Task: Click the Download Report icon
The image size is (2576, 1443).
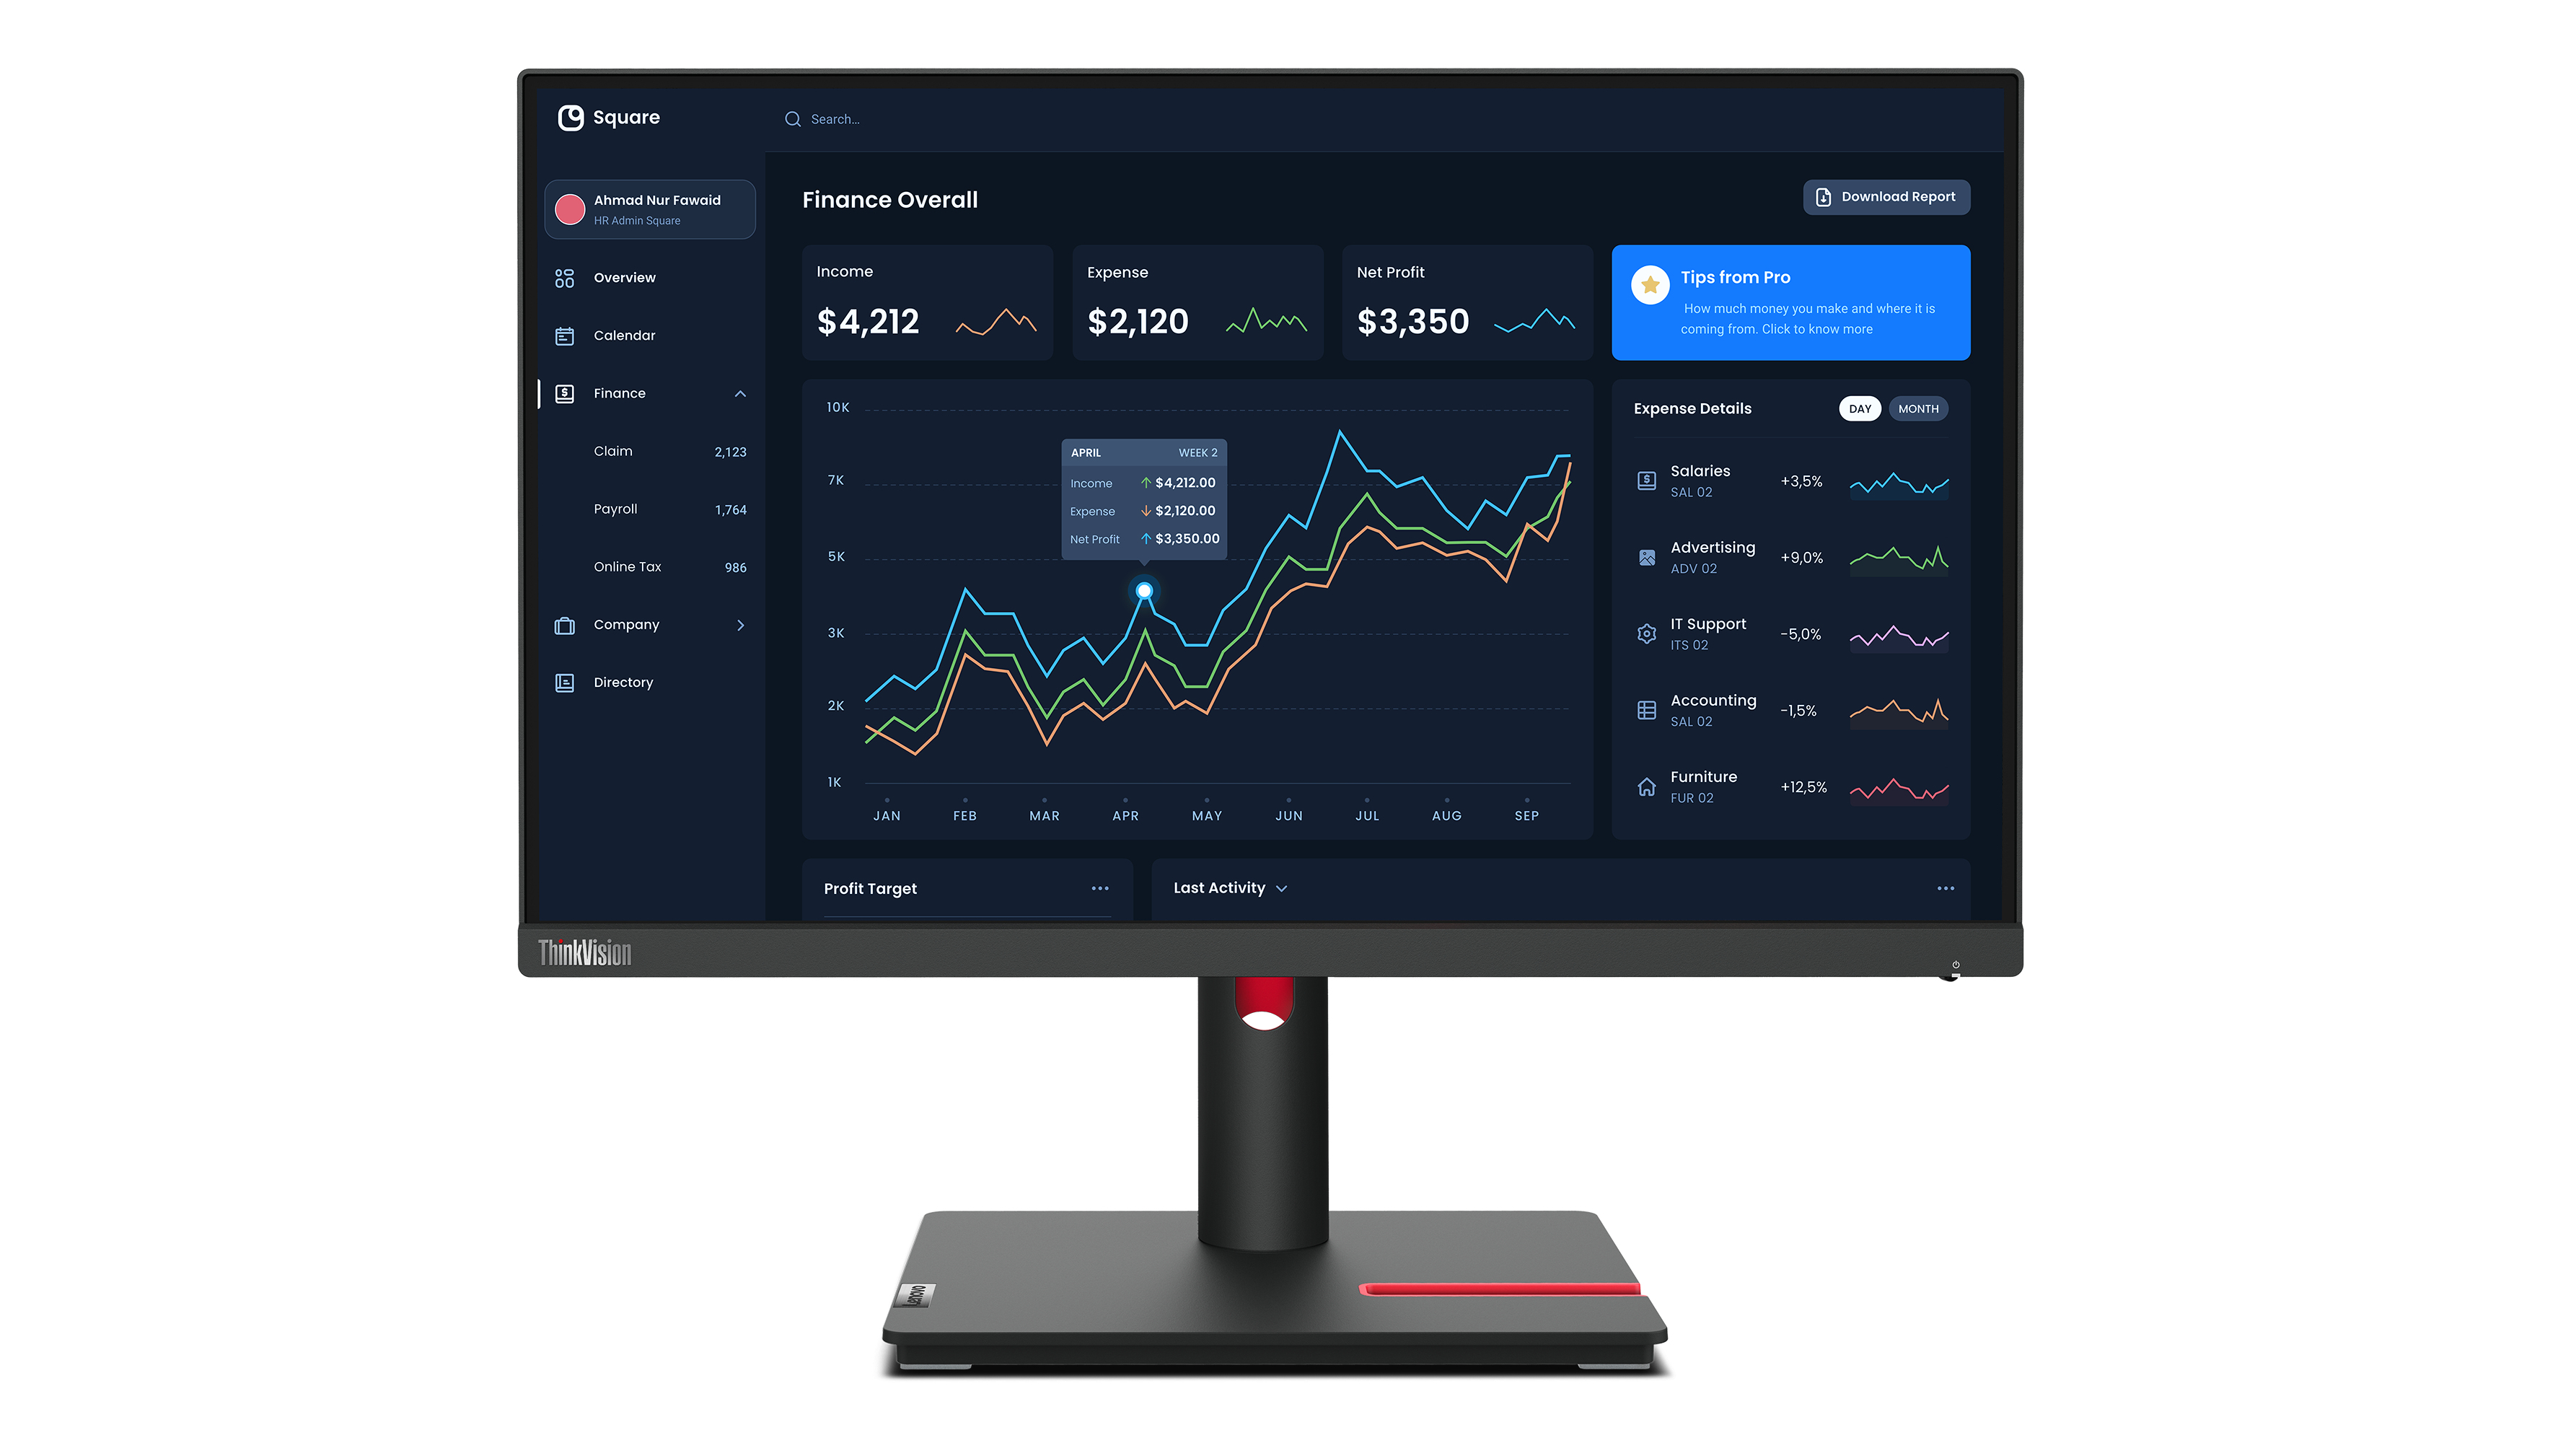Action: coord(1824,196)
